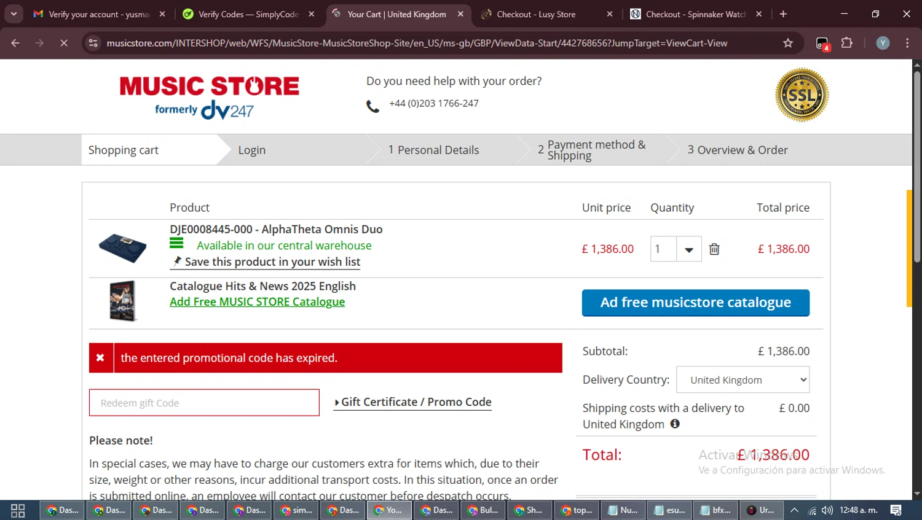The image size is (922, 520).
Task: Open Windows Task View button
Action: pyautogui.click(x=18, y=511)
